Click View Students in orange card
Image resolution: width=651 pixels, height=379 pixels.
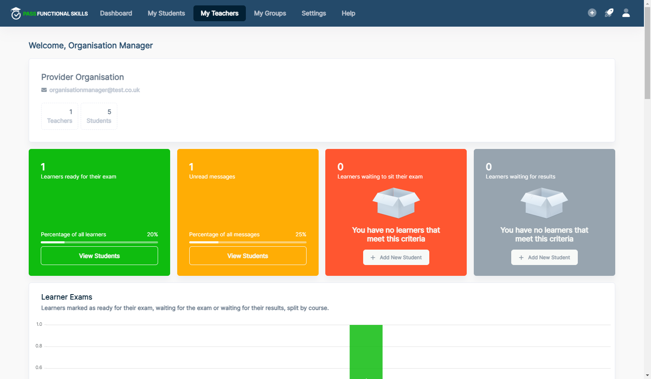click(248, 256)
